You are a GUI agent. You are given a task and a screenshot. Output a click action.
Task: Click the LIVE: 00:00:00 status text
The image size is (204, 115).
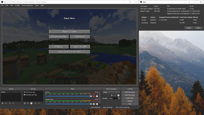95,107
